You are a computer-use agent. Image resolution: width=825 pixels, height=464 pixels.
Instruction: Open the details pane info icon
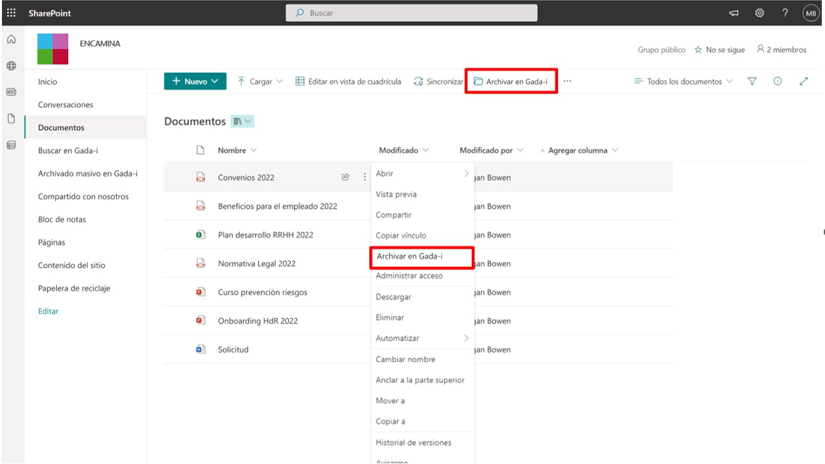(x=777, y=81)
